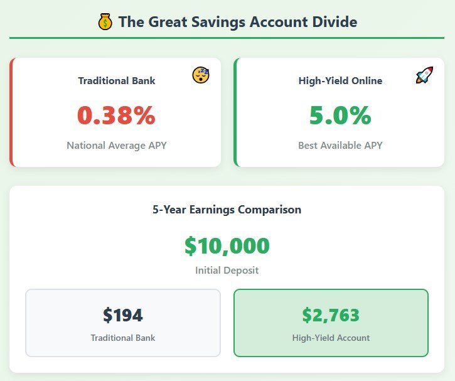Select the $2,763 High-Yield Account box
Screen dimensions: 455x381
pos(331,323)
